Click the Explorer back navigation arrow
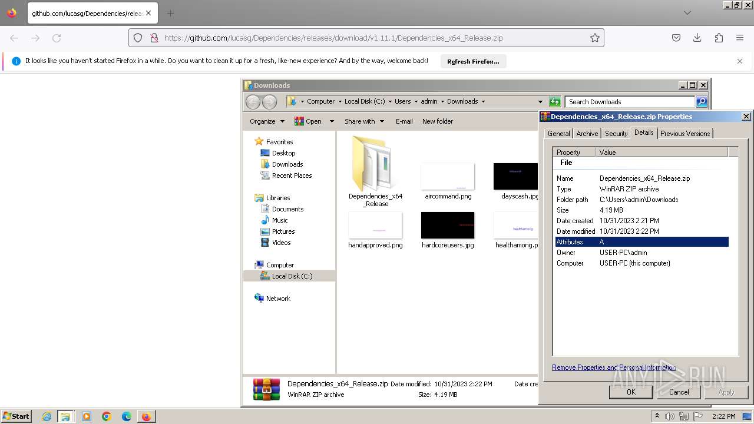Viewport: 754px width, 424px height. [x=253, y=102]
